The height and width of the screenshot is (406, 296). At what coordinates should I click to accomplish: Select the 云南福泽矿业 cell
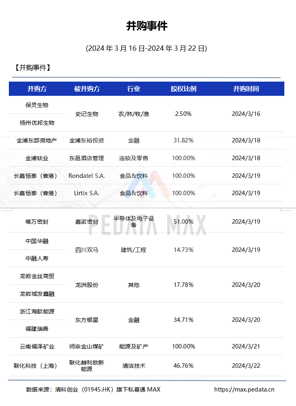[37, 346]
